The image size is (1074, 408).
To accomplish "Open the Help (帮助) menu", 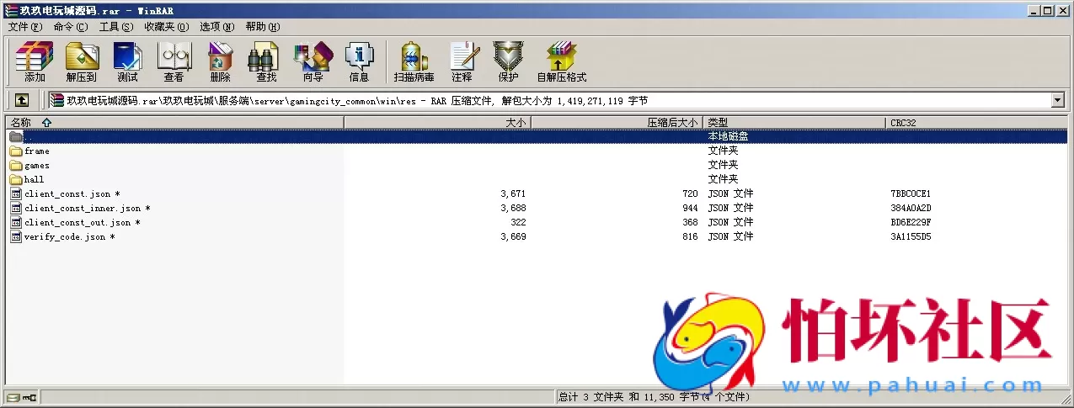I will pyautogui.click(x=264, y=27).
